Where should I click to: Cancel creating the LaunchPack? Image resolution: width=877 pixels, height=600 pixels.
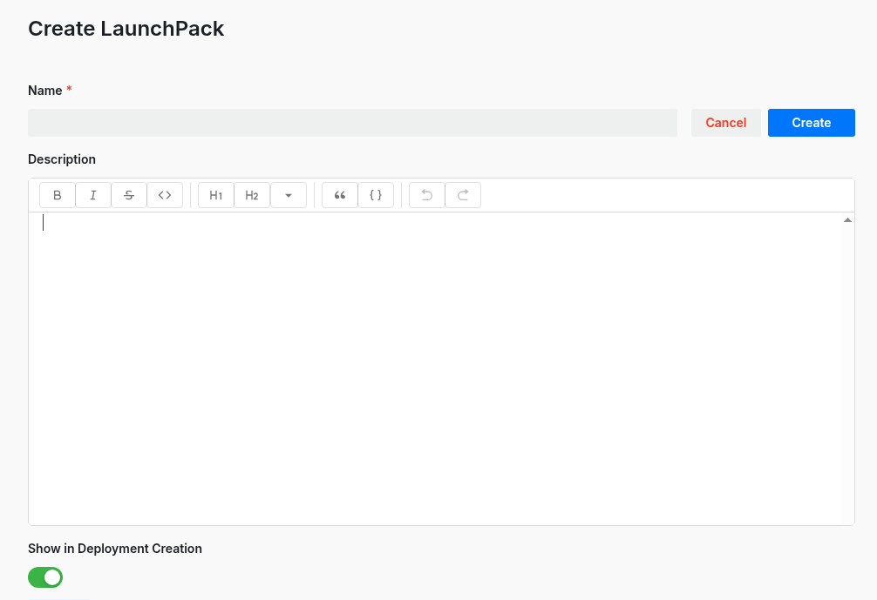click(x=725, y=122)
